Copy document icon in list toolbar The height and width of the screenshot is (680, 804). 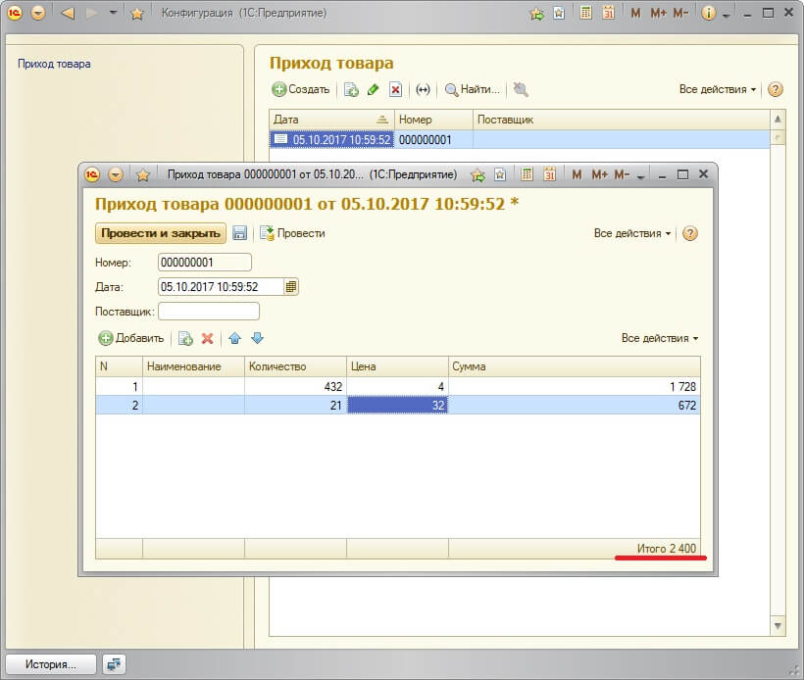pos(351,90)
